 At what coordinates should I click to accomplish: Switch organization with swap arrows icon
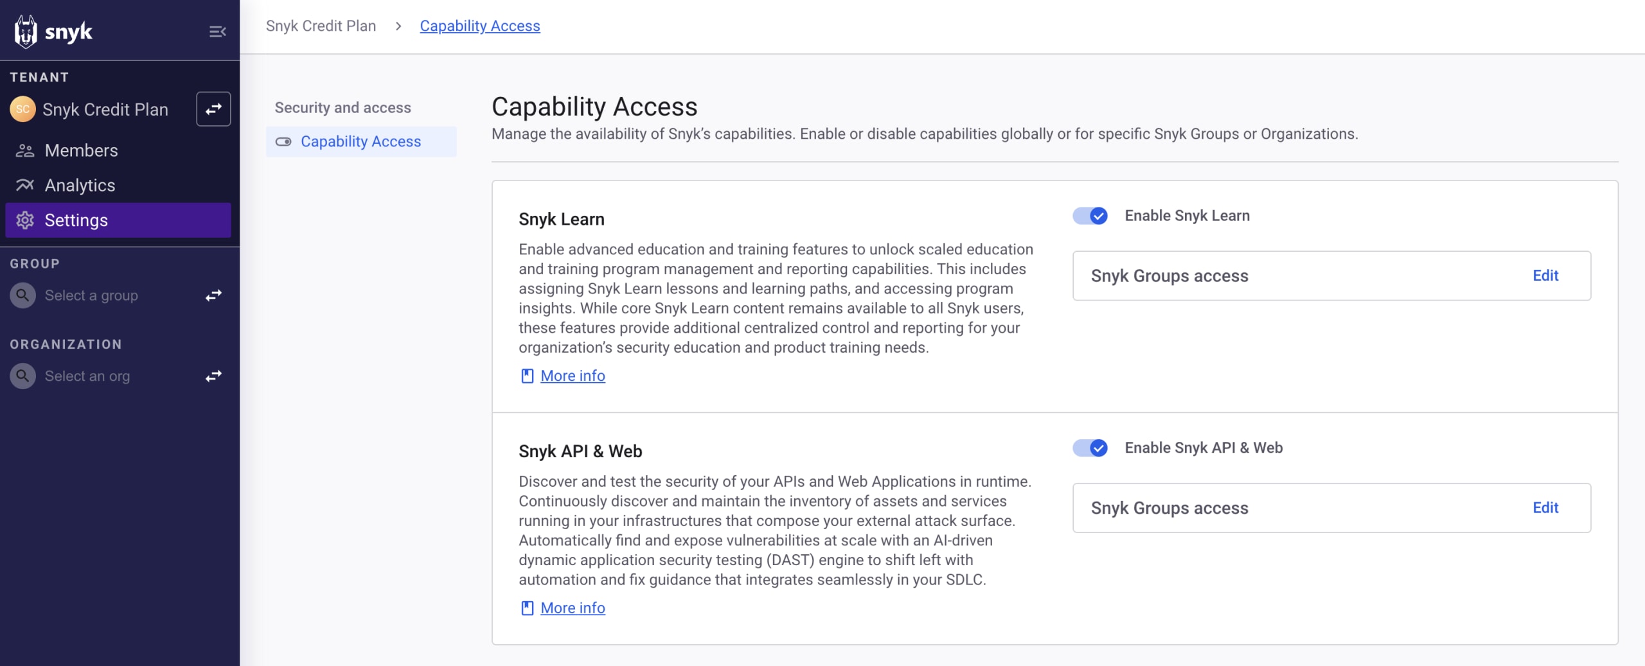pyautogui.click(x=213, y=376)
